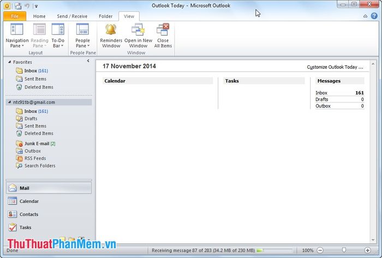Screen dimensions: 382x258
Task: Click the Receiving message 87 of 283 status
Action: [x=203, y=250]
